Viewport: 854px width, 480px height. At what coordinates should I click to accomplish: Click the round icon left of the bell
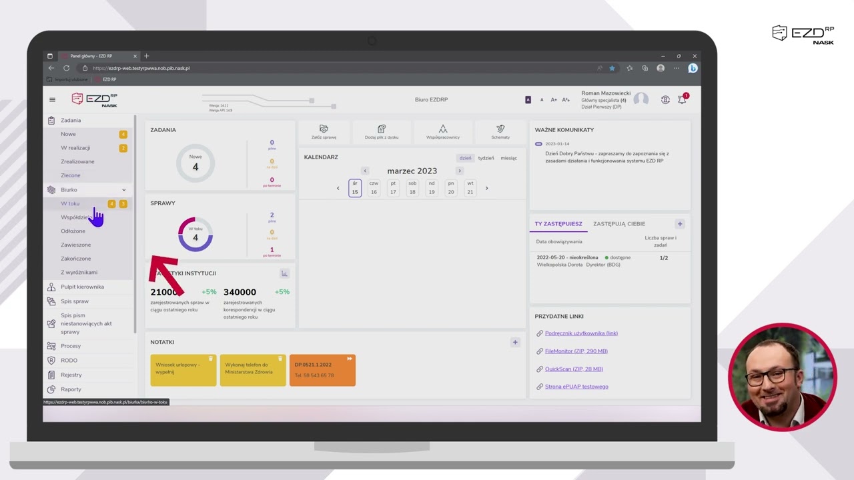click(x=665, y=99)
